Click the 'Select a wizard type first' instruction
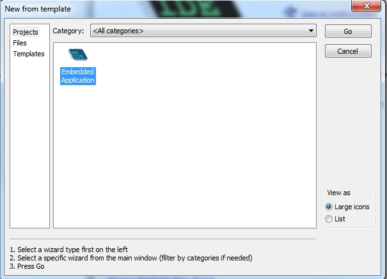This screenshot has height=279, width=387. pos(73,249)
